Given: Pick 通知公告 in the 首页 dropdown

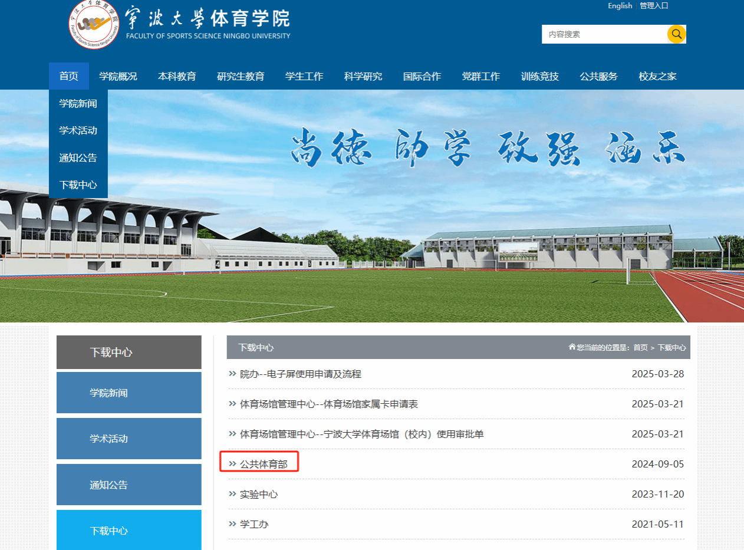Looking at the screenshot, I should tap(78, 158).
